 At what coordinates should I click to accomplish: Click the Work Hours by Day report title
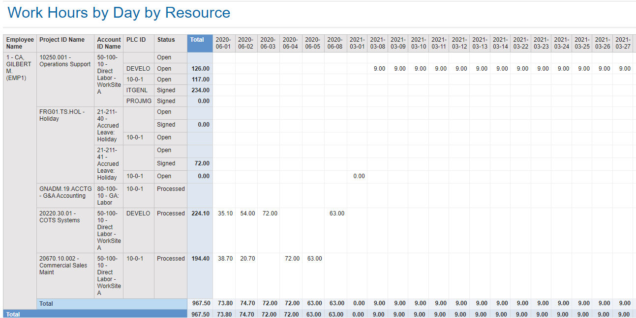tap(119, 13)
